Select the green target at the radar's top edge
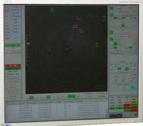The image size is (143, 126). [x=52, y=10]
